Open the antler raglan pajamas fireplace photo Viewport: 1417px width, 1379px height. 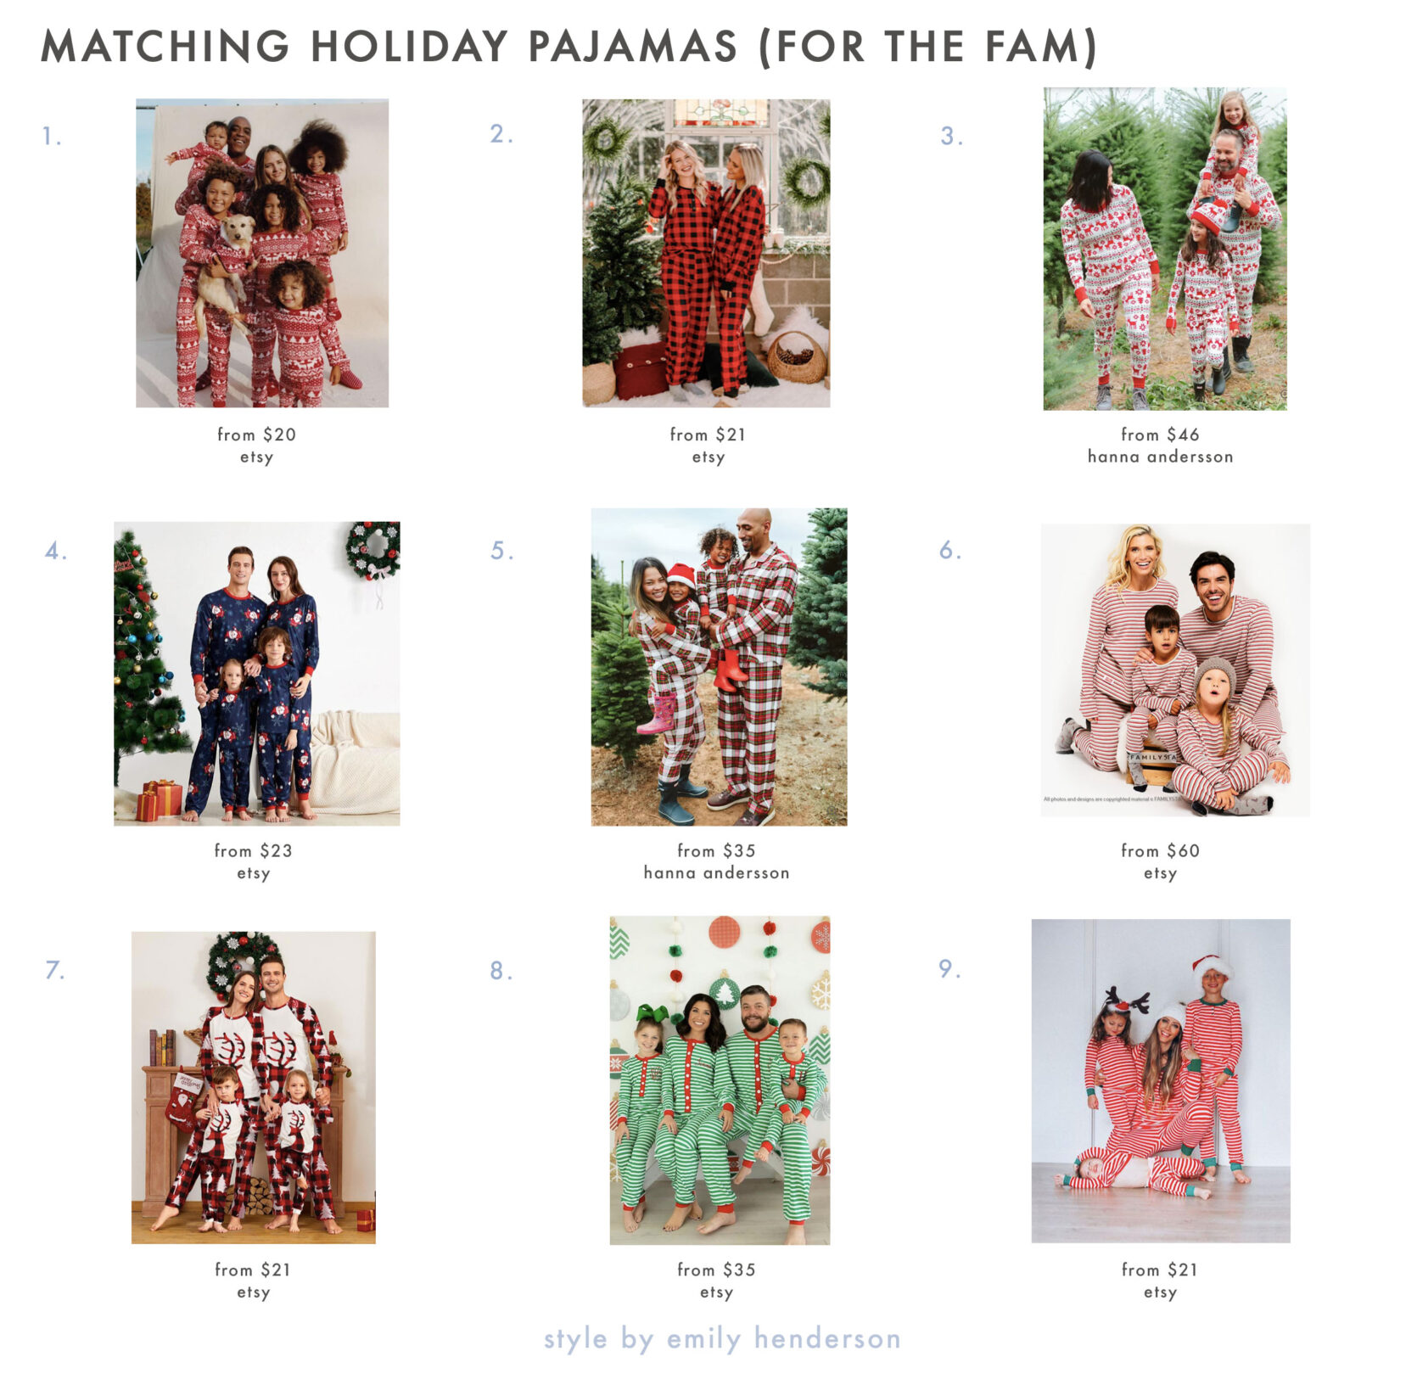[254, 1087]
